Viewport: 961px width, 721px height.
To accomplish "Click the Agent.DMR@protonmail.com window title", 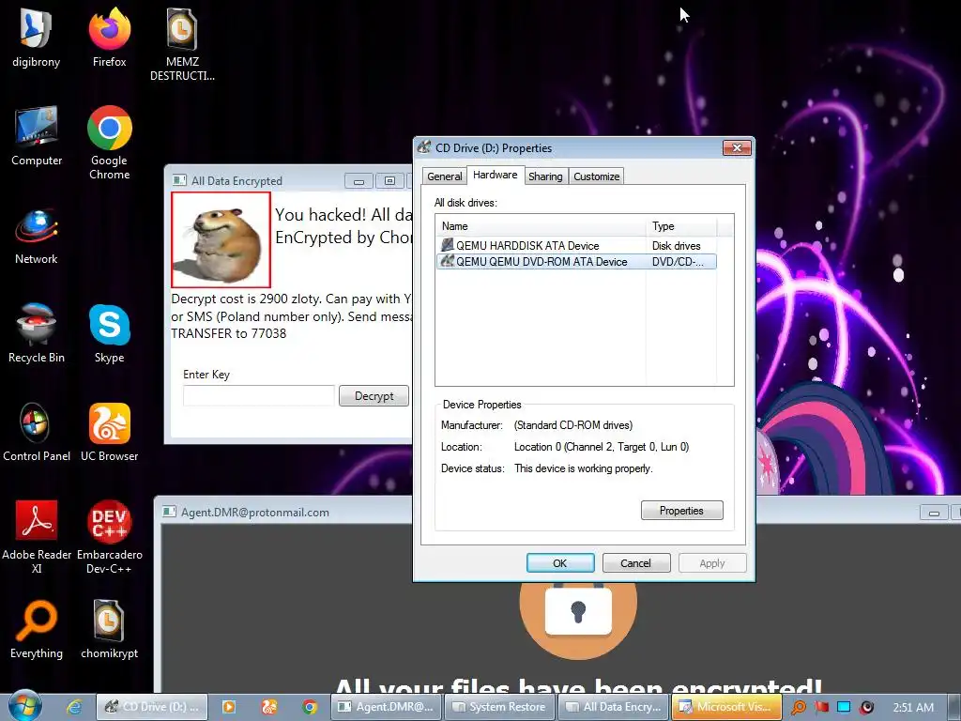I will pyautogui.click(x=255, y=513).
